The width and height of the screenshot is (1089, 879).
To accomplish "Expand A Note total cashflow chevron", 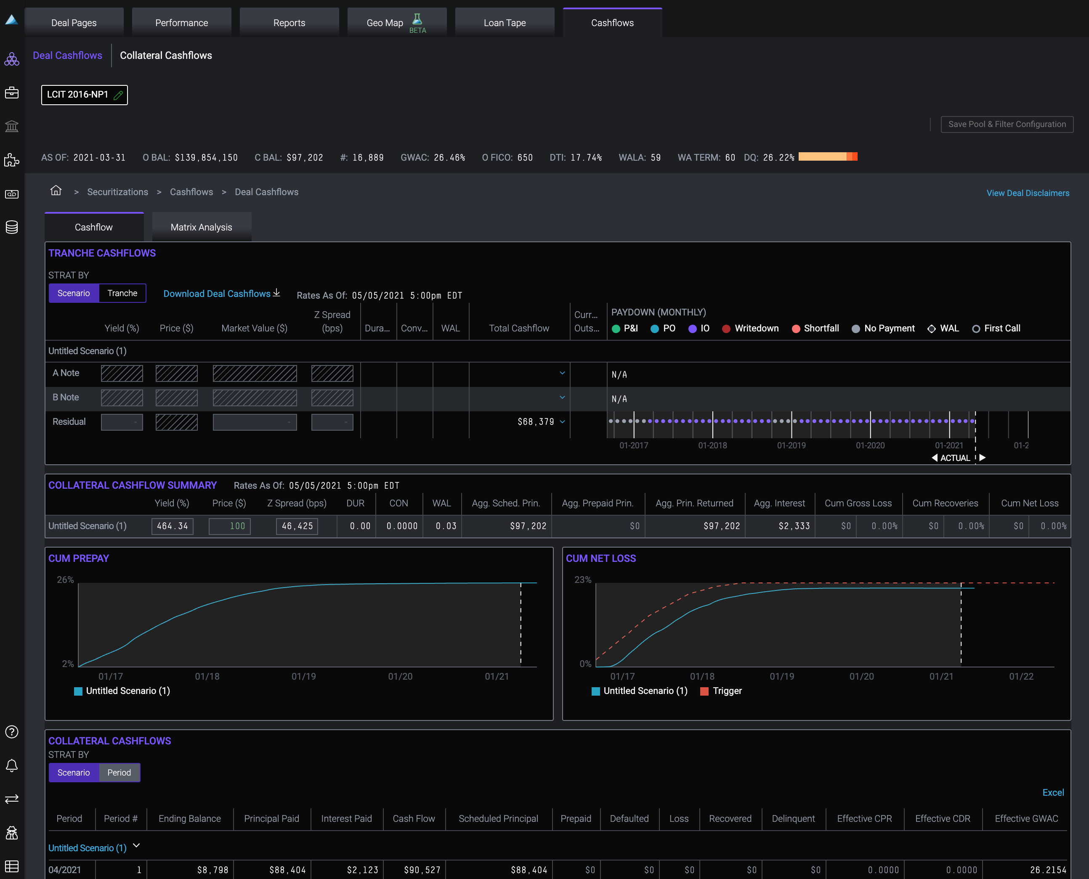I will pos(562,373).
